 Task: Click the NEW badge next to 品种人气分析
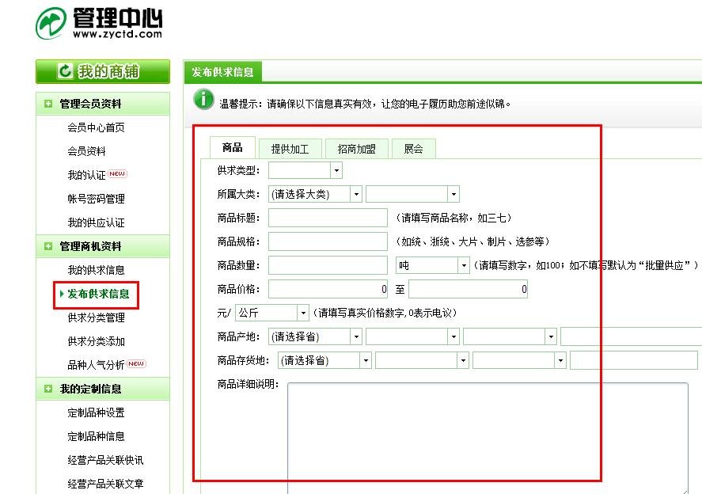(x=136, y=364)
